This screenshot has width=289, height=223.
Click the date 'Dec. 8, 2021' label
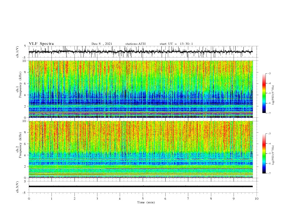pos(102,44)
